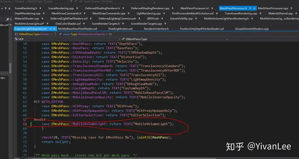Click pin icon on CapsuleLightIntegrate.ush tab
299x159 pixels.
[x=50, y=29]
